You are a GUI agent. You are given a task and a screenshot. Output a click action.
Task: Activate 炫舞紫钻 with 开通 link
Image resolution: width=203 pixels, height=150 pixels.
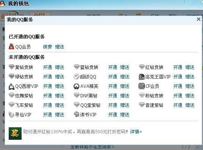click(47, 96)
